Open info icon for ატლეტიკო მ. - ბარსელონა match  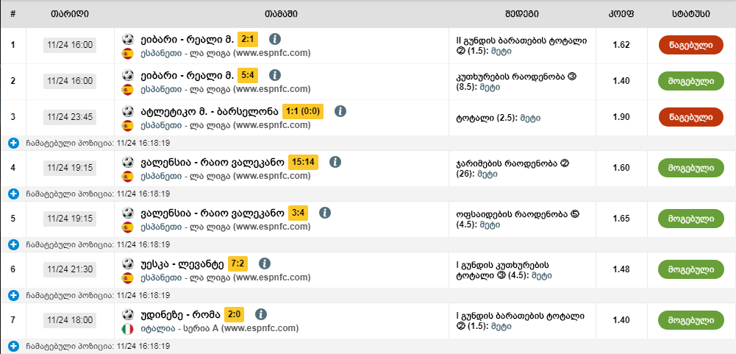340,111
